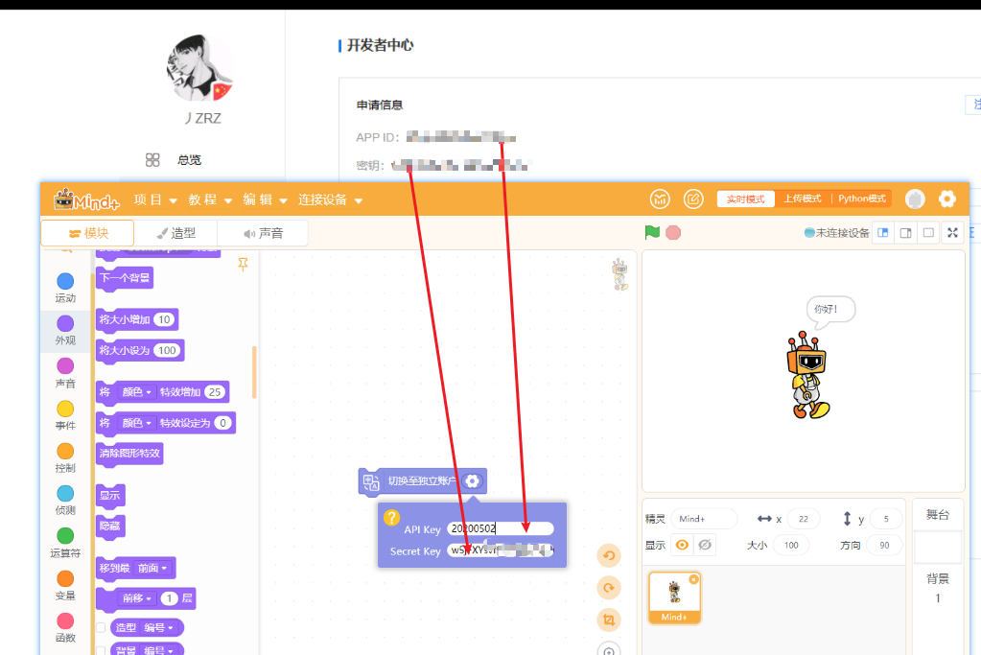Delete the Mind+ sprite with x icon

(x=693, y=579)
